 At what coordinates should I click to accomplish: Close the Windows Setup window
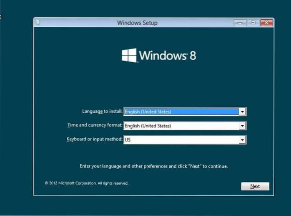tap(266, 23)
